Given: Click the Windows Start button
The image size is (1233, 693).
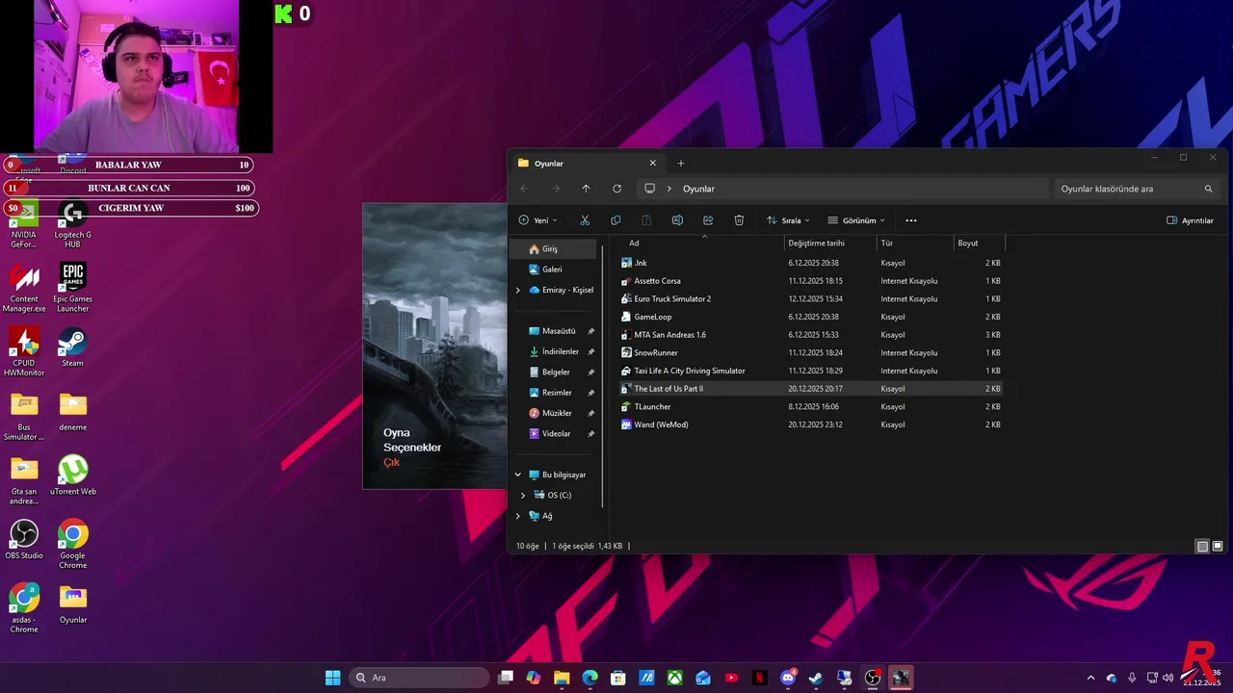Looking at the screenshot, I should [332, 678].
